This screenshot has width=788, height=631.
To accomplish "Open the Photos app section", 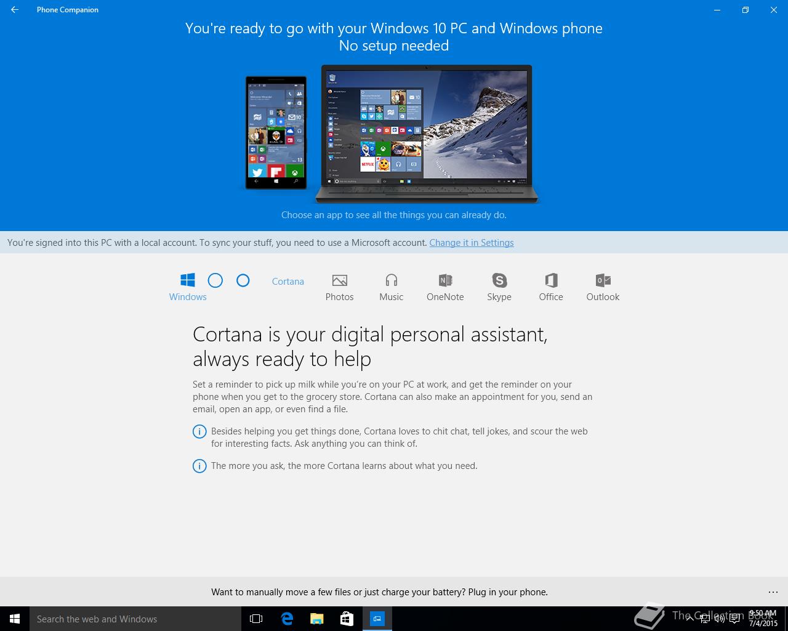I will pos(339,288).
